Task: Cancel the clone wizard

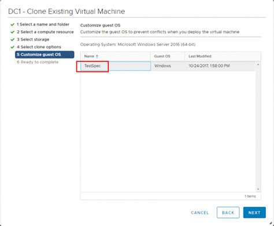Action: [200, 213]
